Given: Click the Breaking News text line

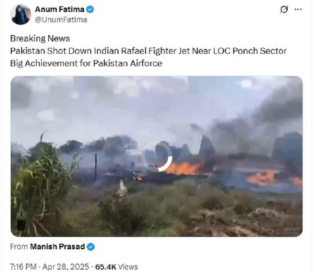Looking at the screenshot, I should [x=40, y=39].
